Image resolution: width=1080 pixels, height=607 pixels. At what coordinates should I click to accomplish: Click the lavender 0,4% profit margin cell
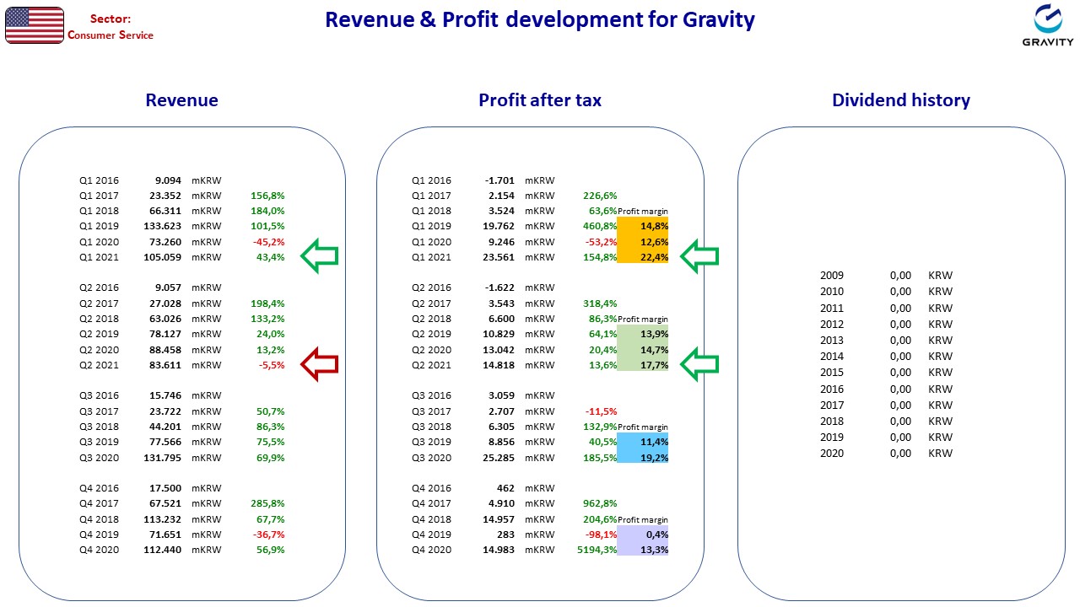click(643, 534)
